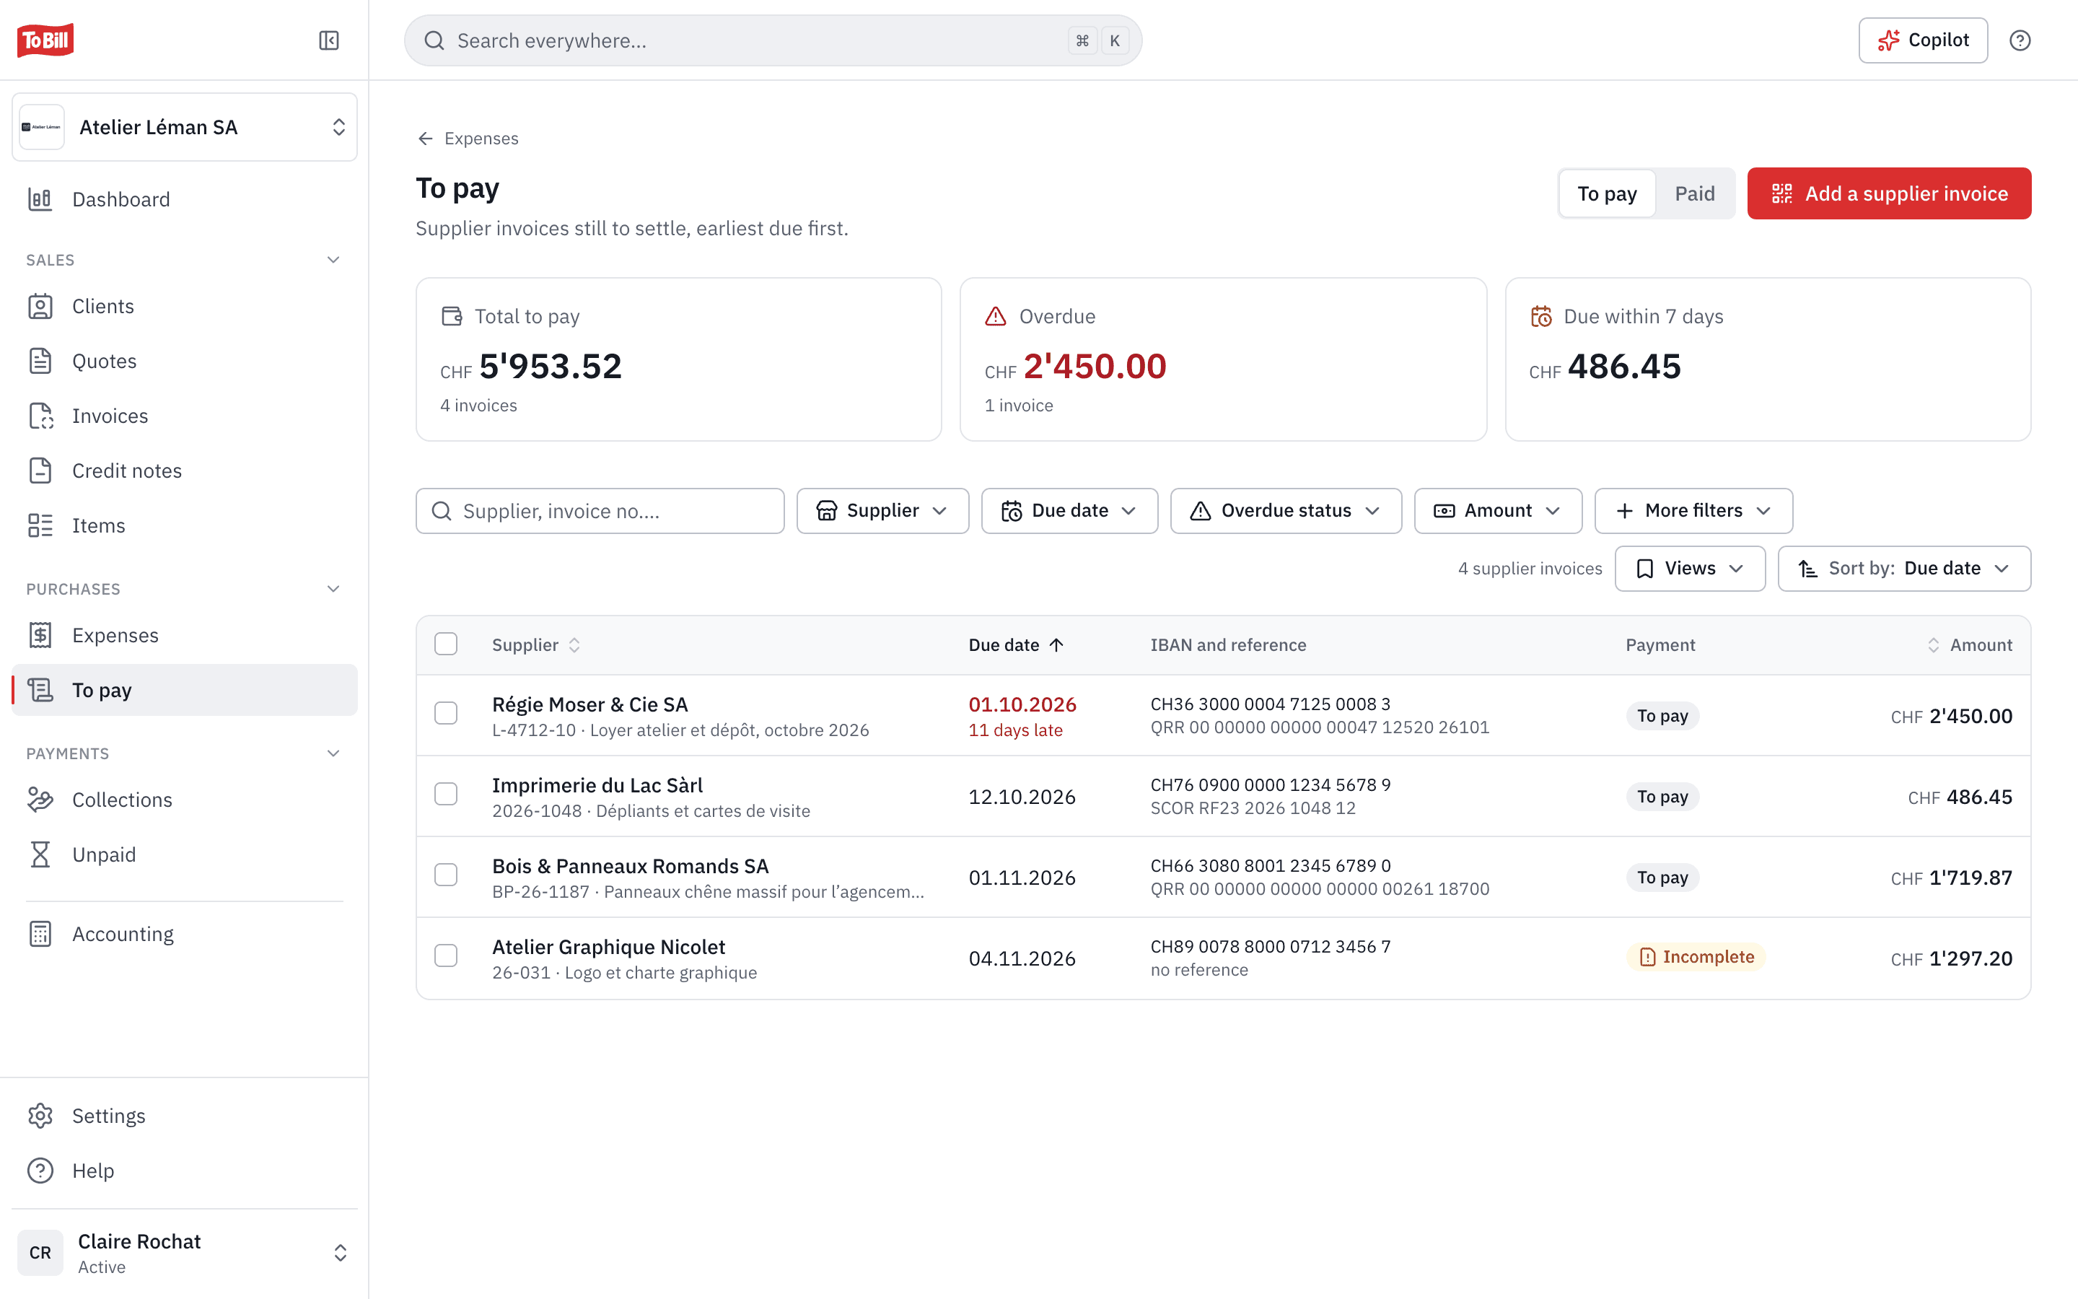Go to Invoices in the sidebar
Viewport: 2078px width, 1299px height.
pos(185,416)
